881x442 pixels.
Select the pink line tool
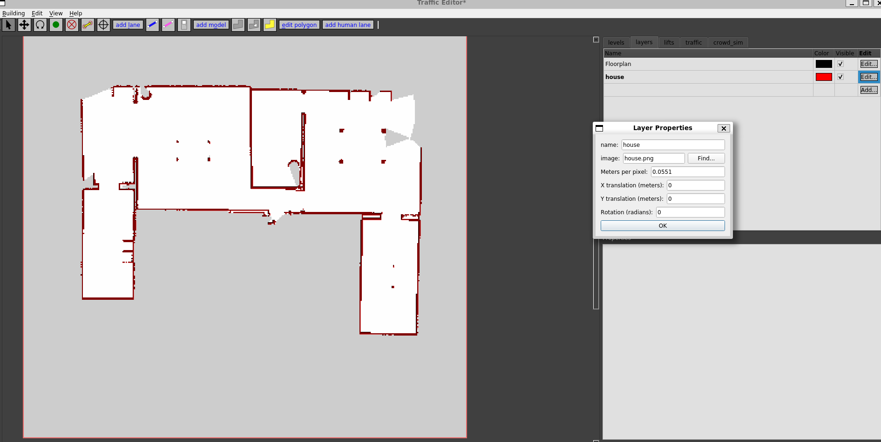[168, 25]
